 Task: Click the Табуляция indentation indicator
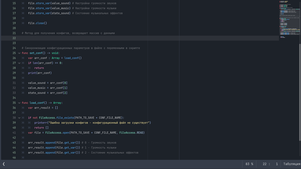292,164
